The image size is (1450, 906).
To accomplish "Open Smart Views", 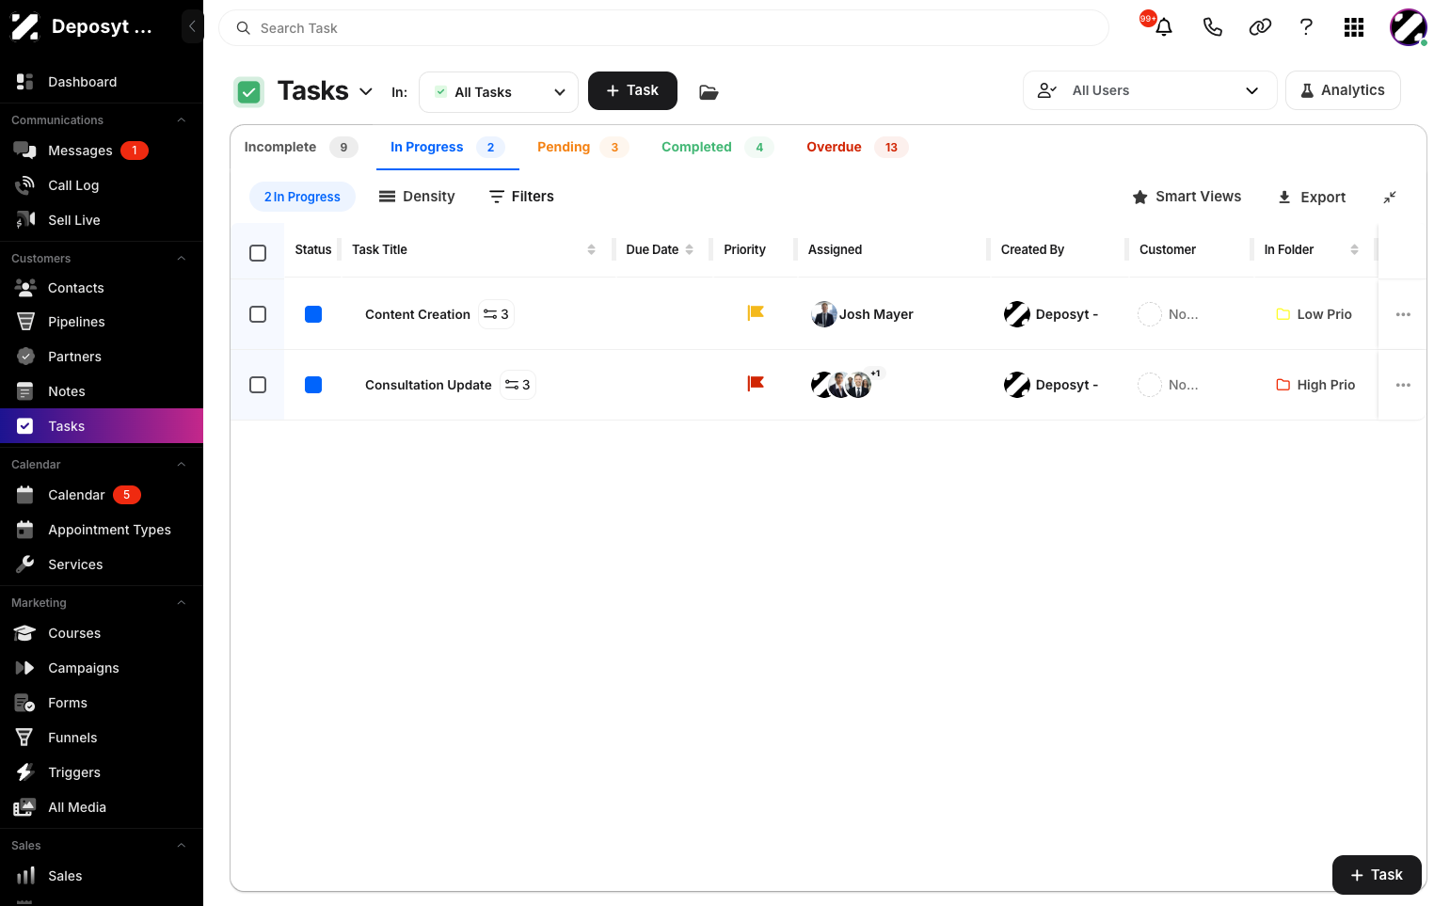I will (1187, 197).
